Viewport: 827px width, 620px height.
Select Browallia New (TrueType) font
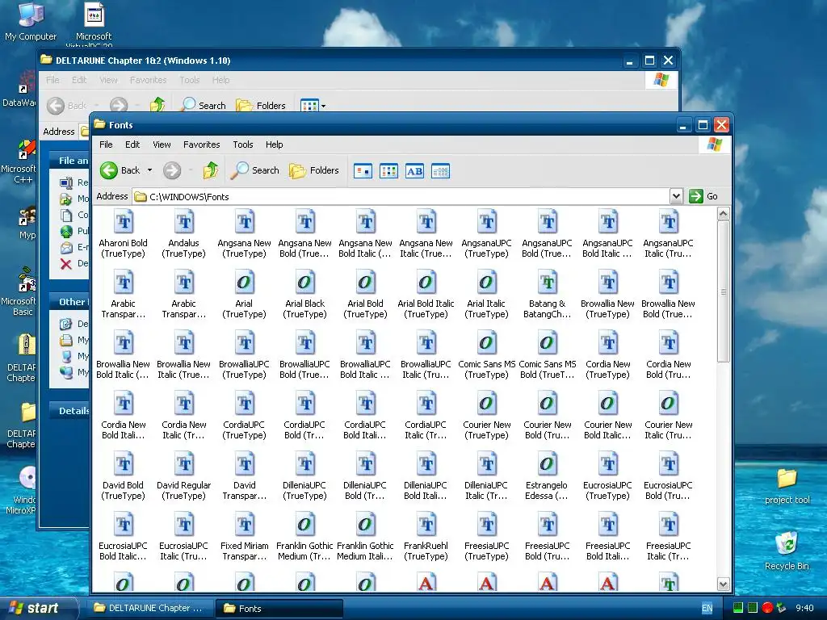click(607, 294)
